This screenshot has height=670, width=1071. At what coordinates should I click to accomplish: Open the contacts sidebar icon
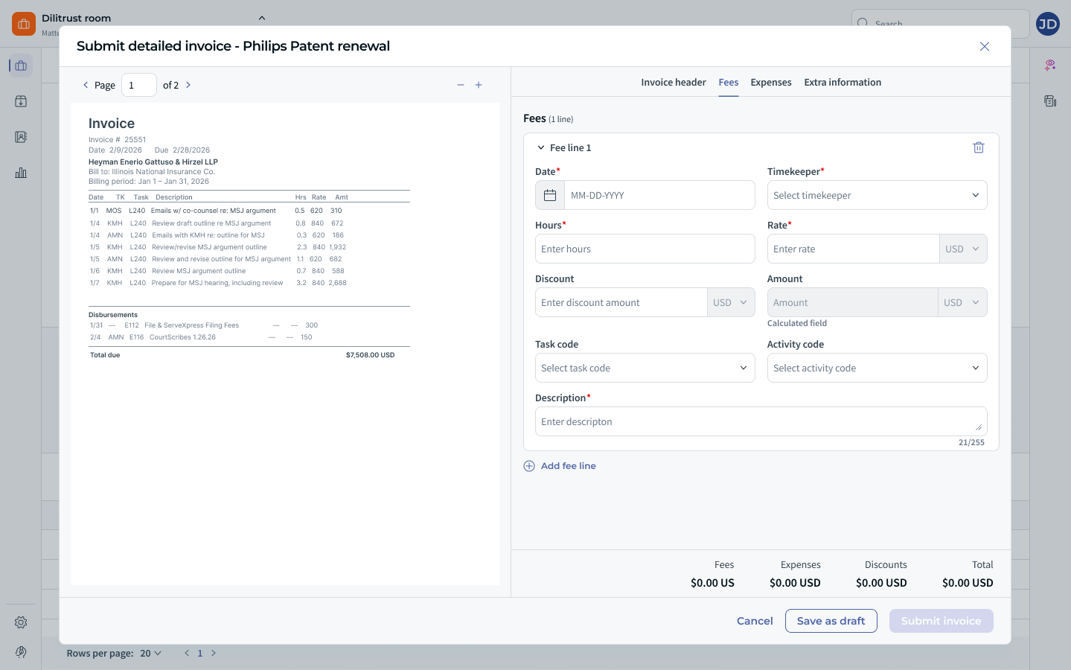21,137
